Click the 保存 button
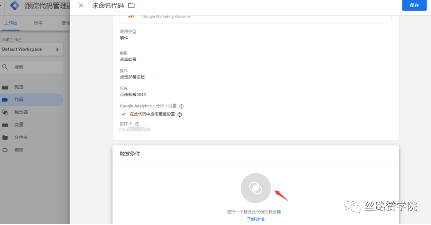The width and height of the screenshot is (431, 225). [x=414, y=5]
